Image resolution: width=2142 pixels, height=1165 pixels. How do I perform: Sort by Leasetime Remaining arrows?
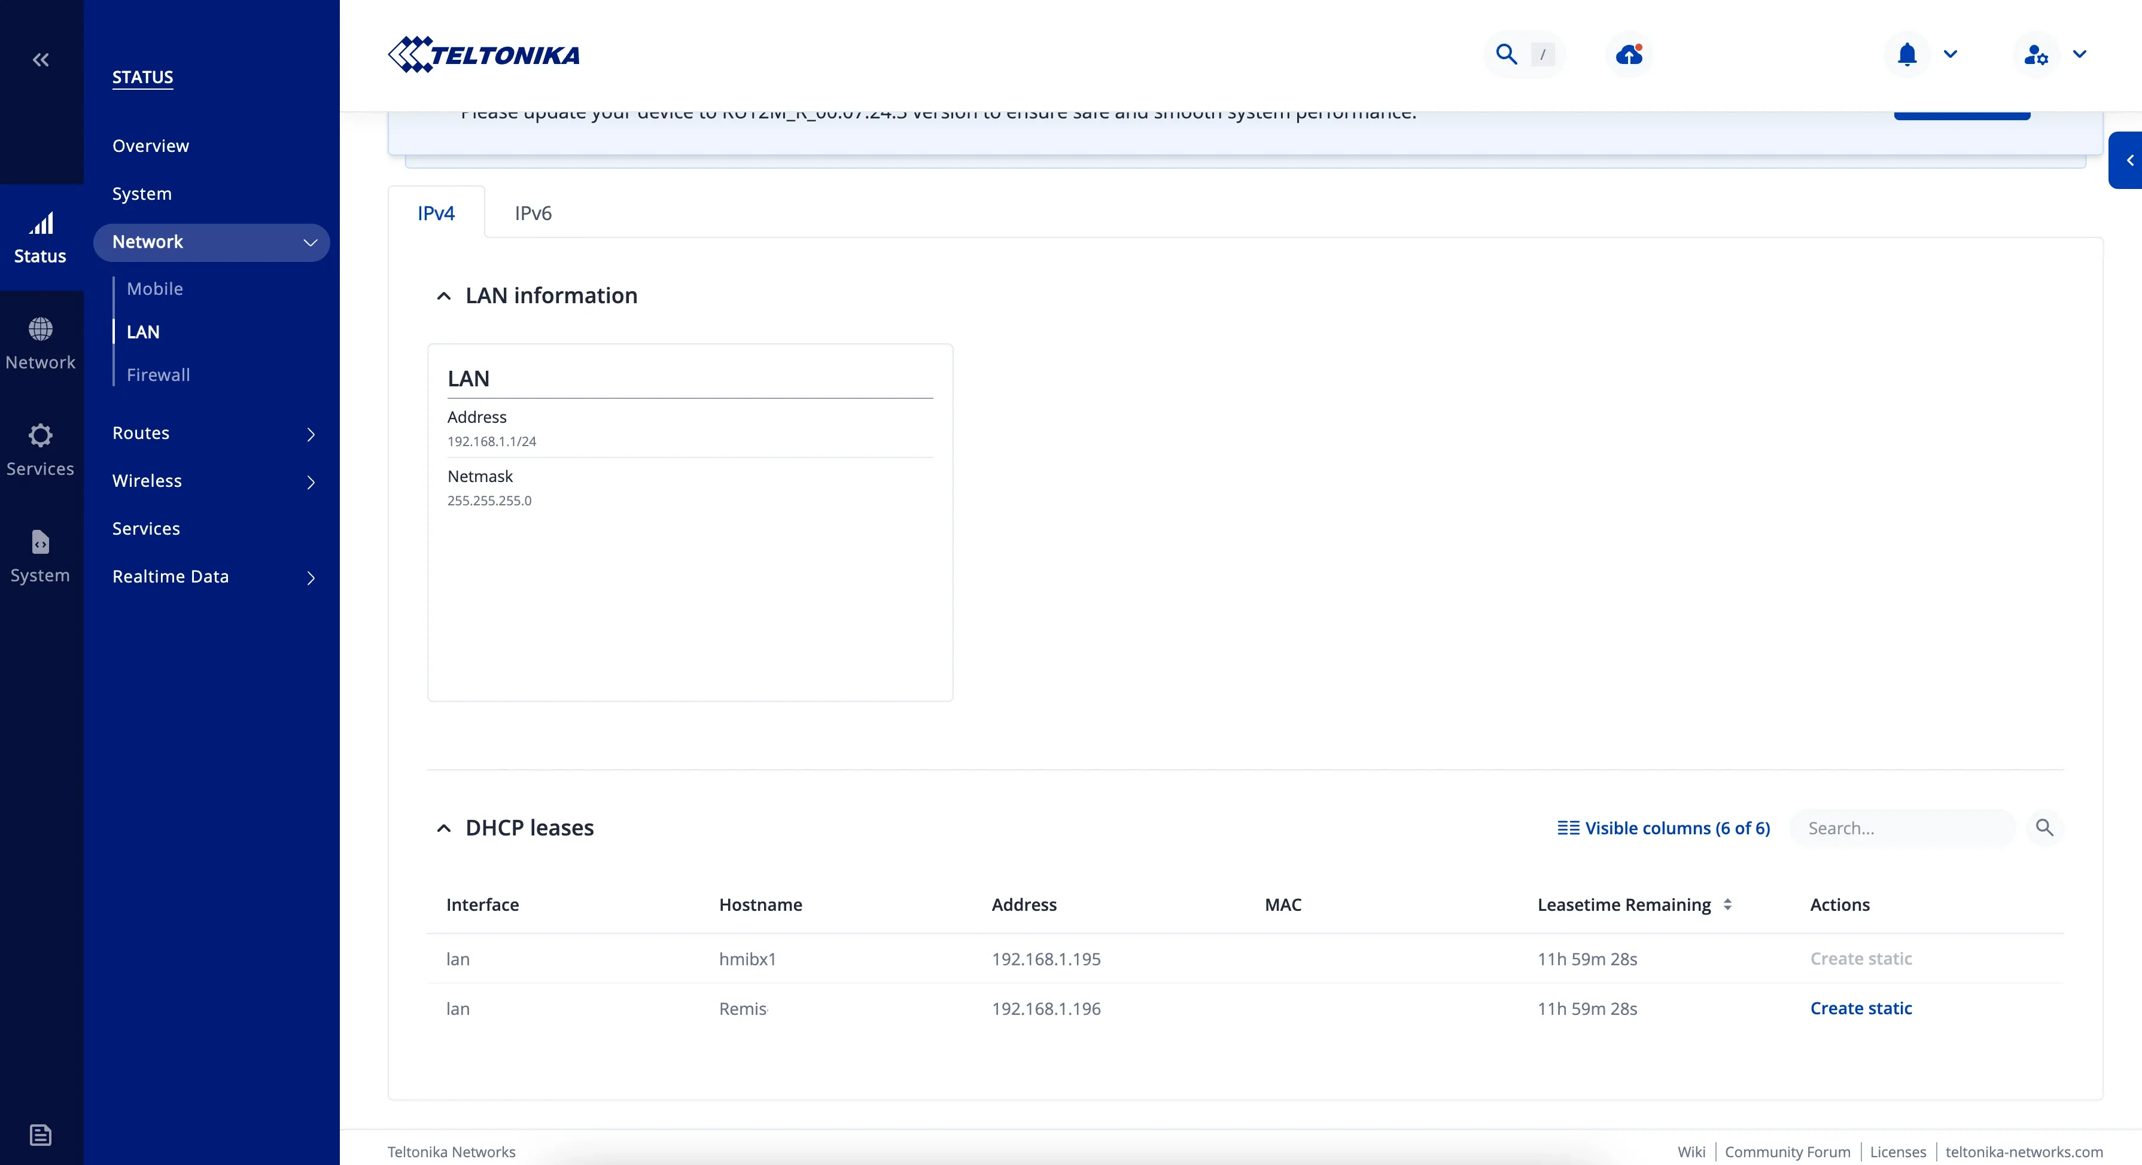(1728, 904)
